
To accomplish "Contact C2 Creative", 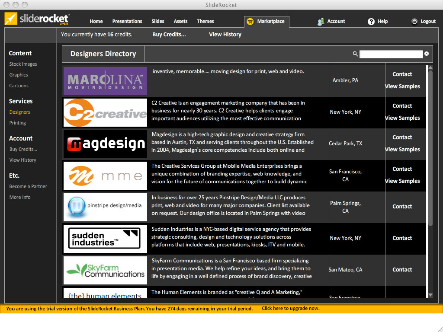I will [x=402, y=106].
